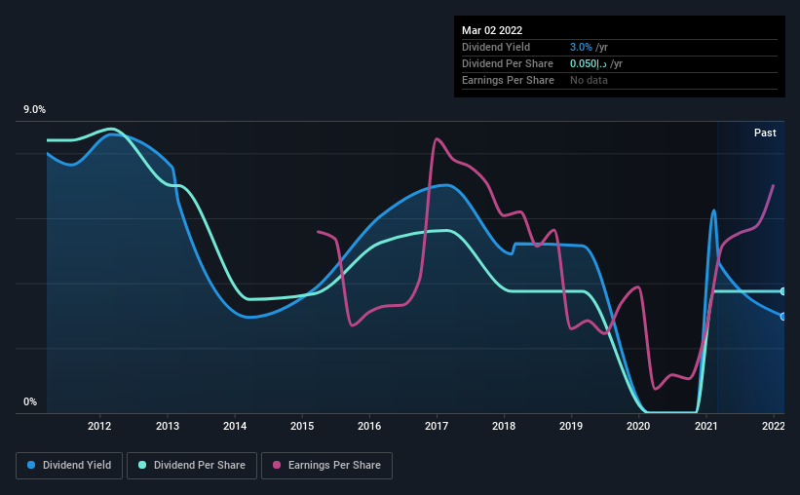Click the 2016 x-axis label
This screenshot has width=800, height=495.
point(369,426)
